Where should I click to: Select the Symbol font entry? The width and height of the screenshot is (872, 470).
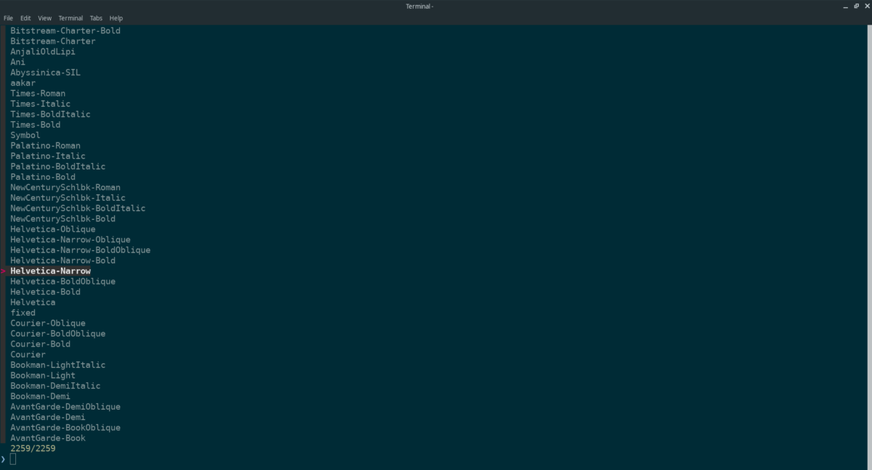click(x=24, y=135)
